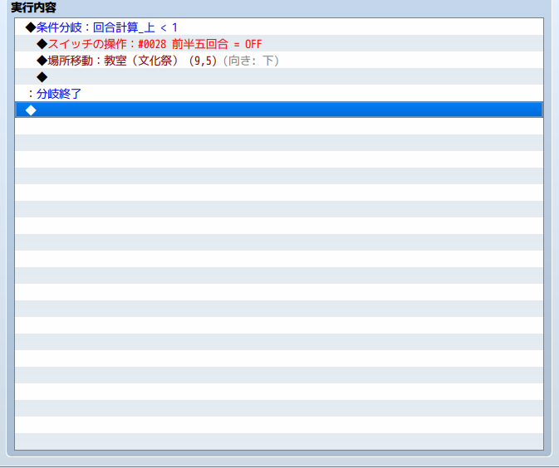Select the 条件分岐 回合計算_上 < 1 command line
Viewport: 559px width, 468px height.
click(x=279, y=27)
